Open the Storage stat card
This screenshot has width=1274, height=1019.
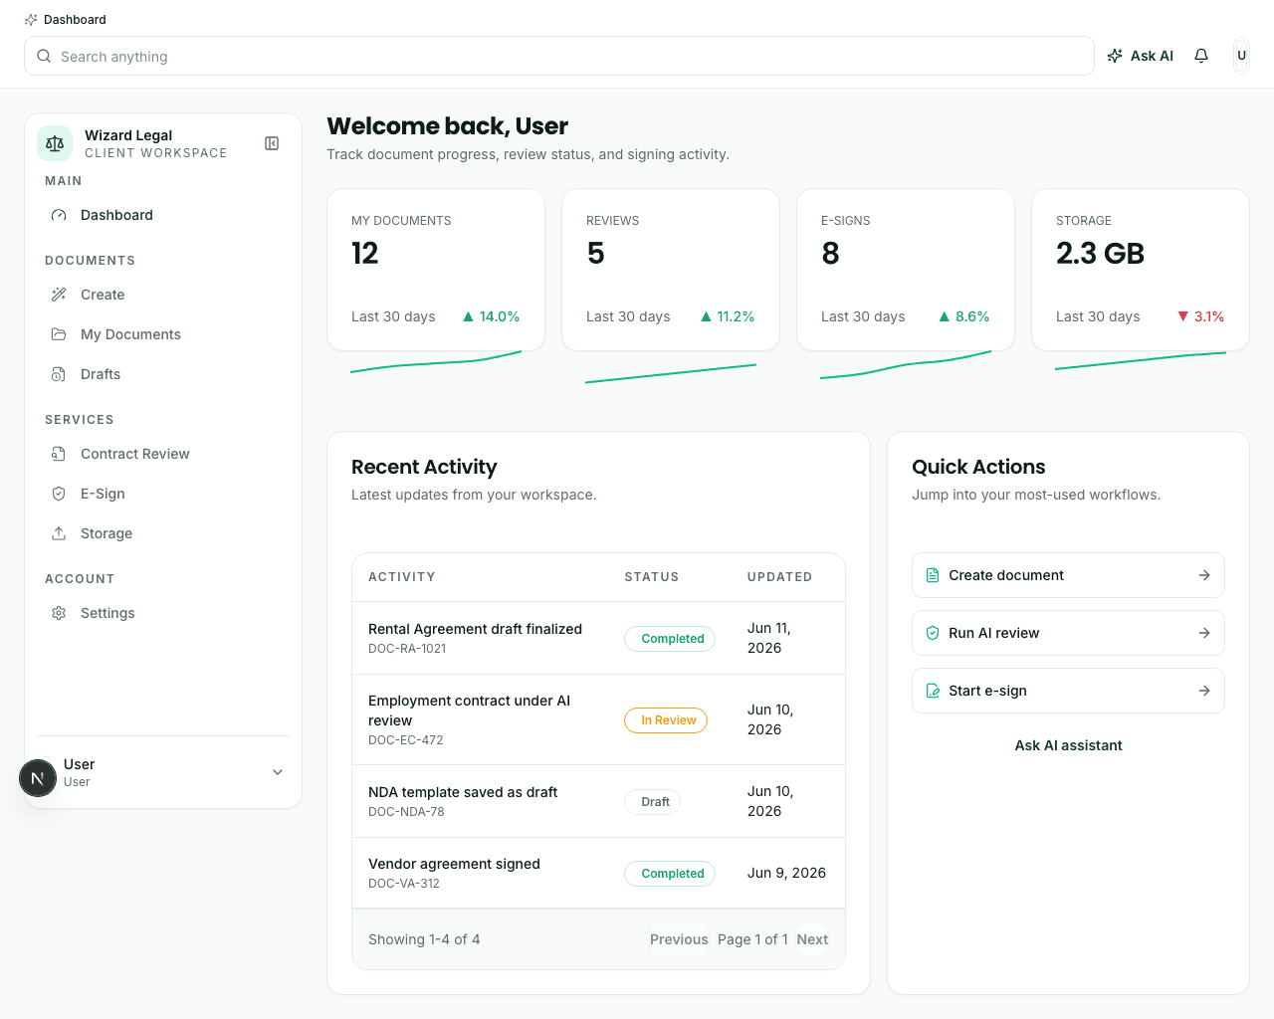[x=1141, y=270]
